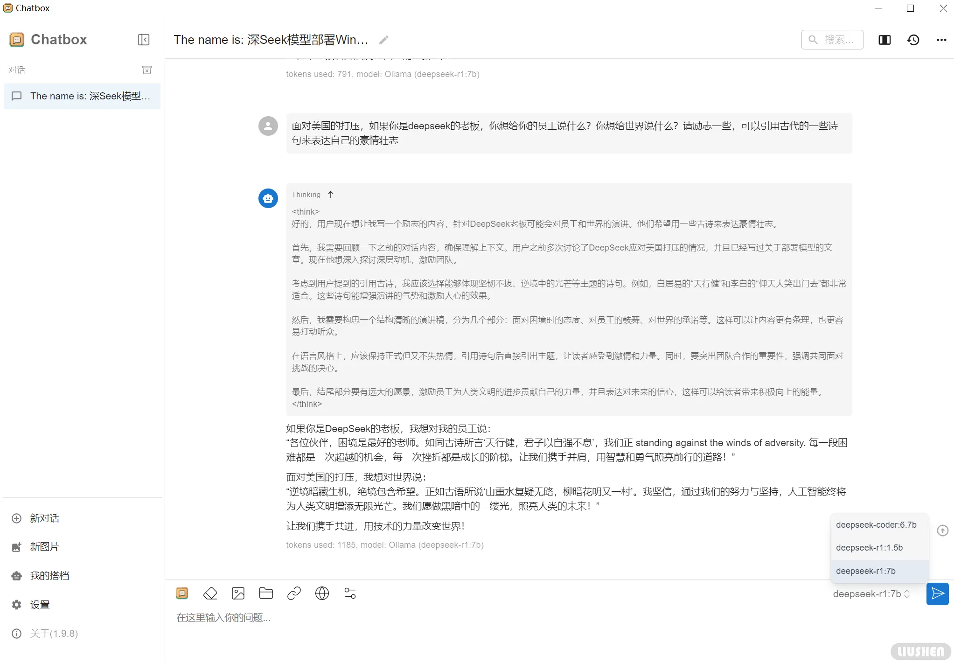
Task: Click the send message arrow button
Action: coord(937,593)
